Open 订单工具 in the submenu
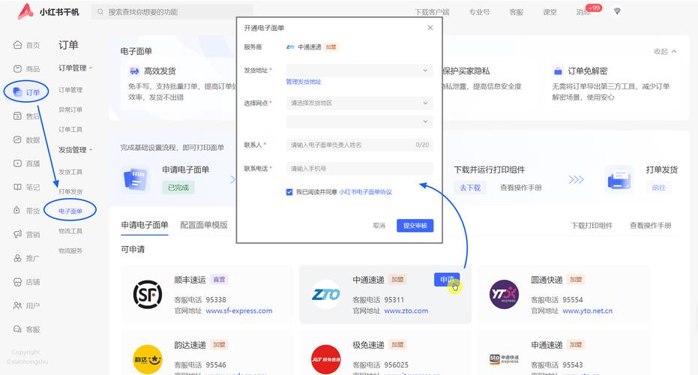 click(x=70, y=129)
